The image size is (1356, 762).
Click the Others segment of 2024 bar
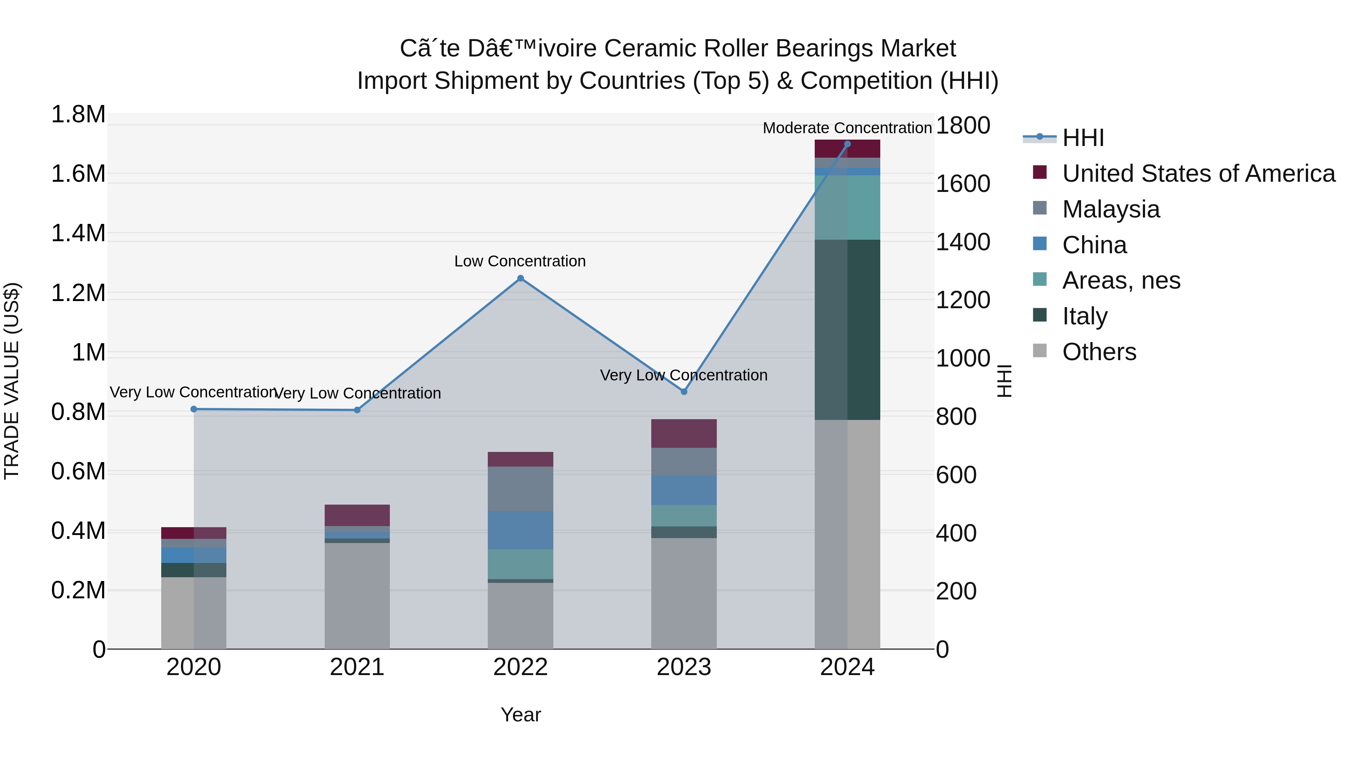(x=847, y=534)
